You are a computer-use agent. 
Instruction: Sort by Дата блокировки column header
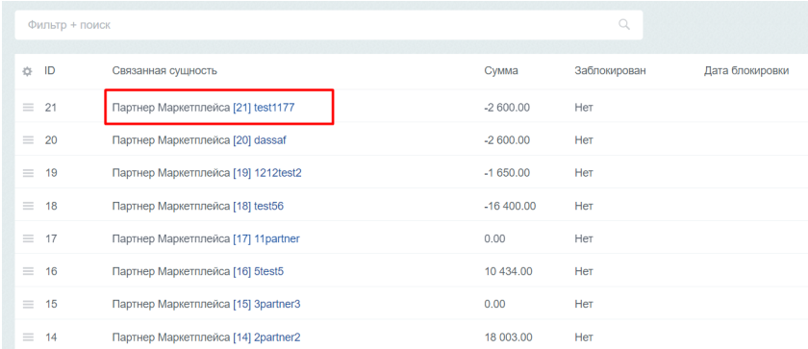tap(746, 71)
